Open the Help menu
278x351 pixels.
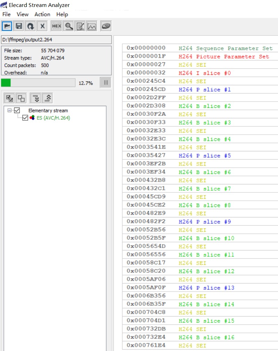[62, 14]
